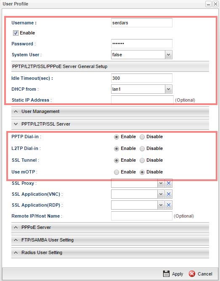Collapse the PPTP/L2TP/SSL Server section
This screenshot has height=281, width=220.
[x=110, y=124]
